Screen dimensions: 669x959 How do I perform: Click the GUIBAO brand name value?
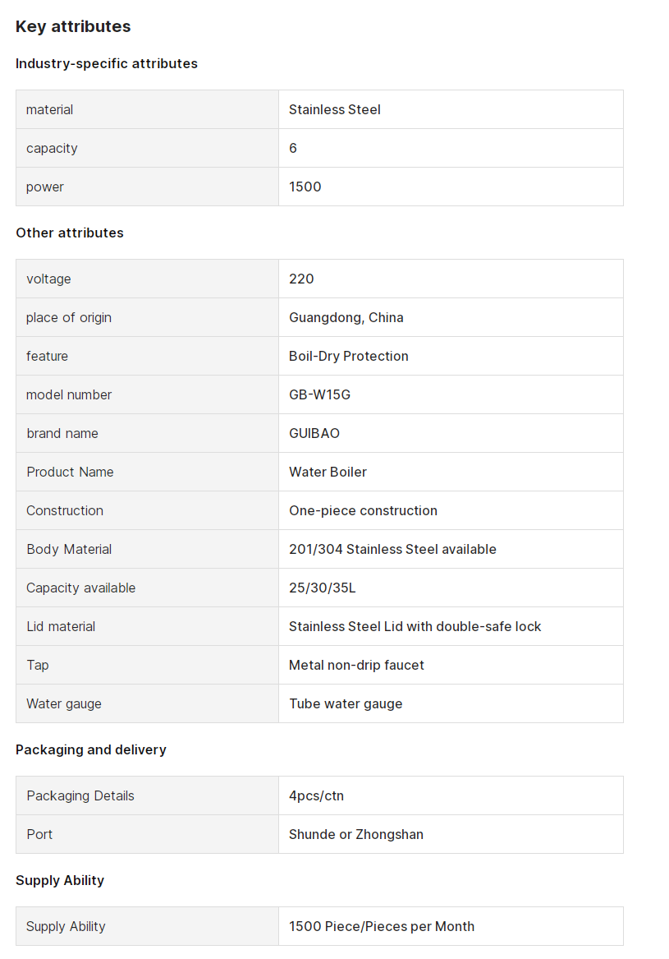(314, 433)
